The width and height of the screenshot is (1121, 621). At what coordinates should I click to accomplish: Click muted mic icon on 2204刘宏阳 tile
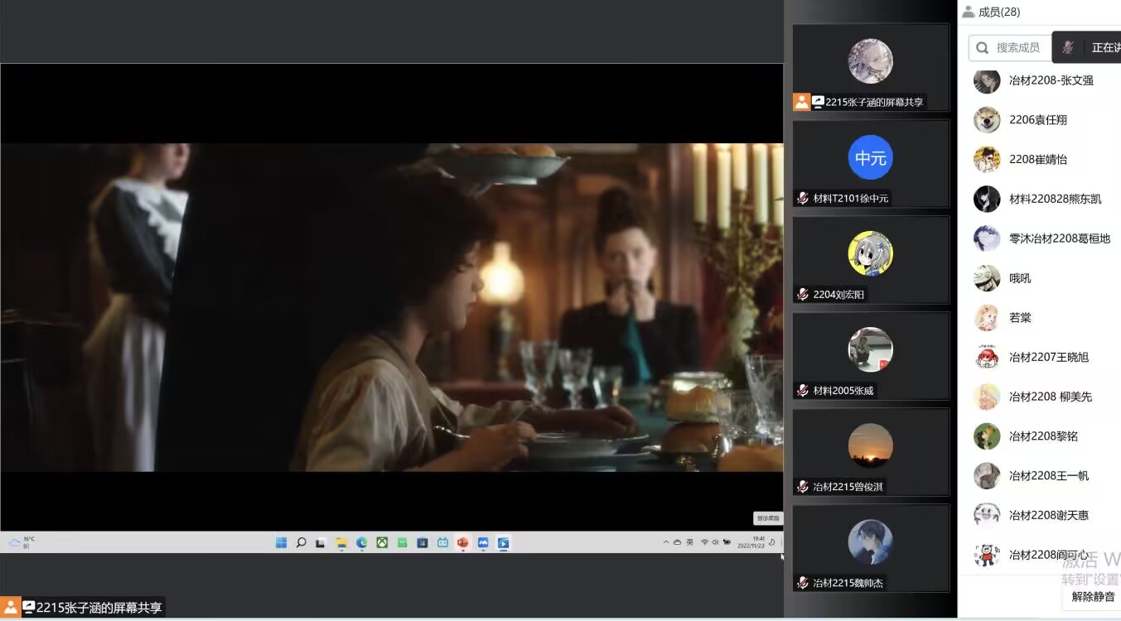802,294
